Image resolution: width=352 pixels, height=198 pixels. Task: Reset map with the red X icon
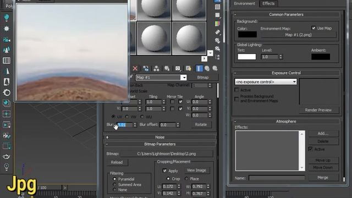click(x=135, y=68)
